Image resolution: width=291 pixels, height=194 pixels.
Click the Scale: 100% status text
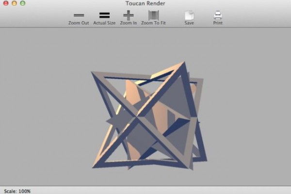click(x=17, y=191)
